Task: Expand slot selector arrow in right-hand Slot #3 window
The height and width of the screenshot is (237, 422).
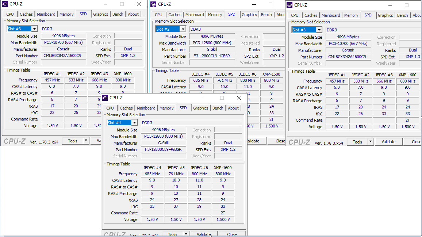Action: point(319,30)
